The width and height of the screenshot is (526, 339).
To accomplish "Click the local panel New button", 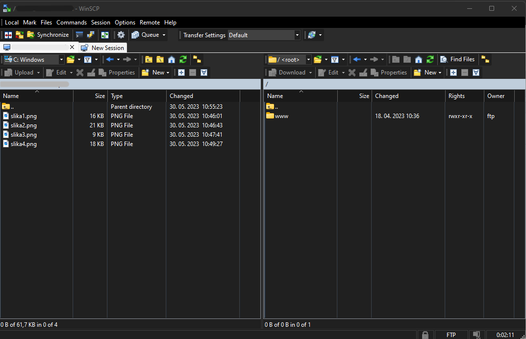I will pos(153,73).
